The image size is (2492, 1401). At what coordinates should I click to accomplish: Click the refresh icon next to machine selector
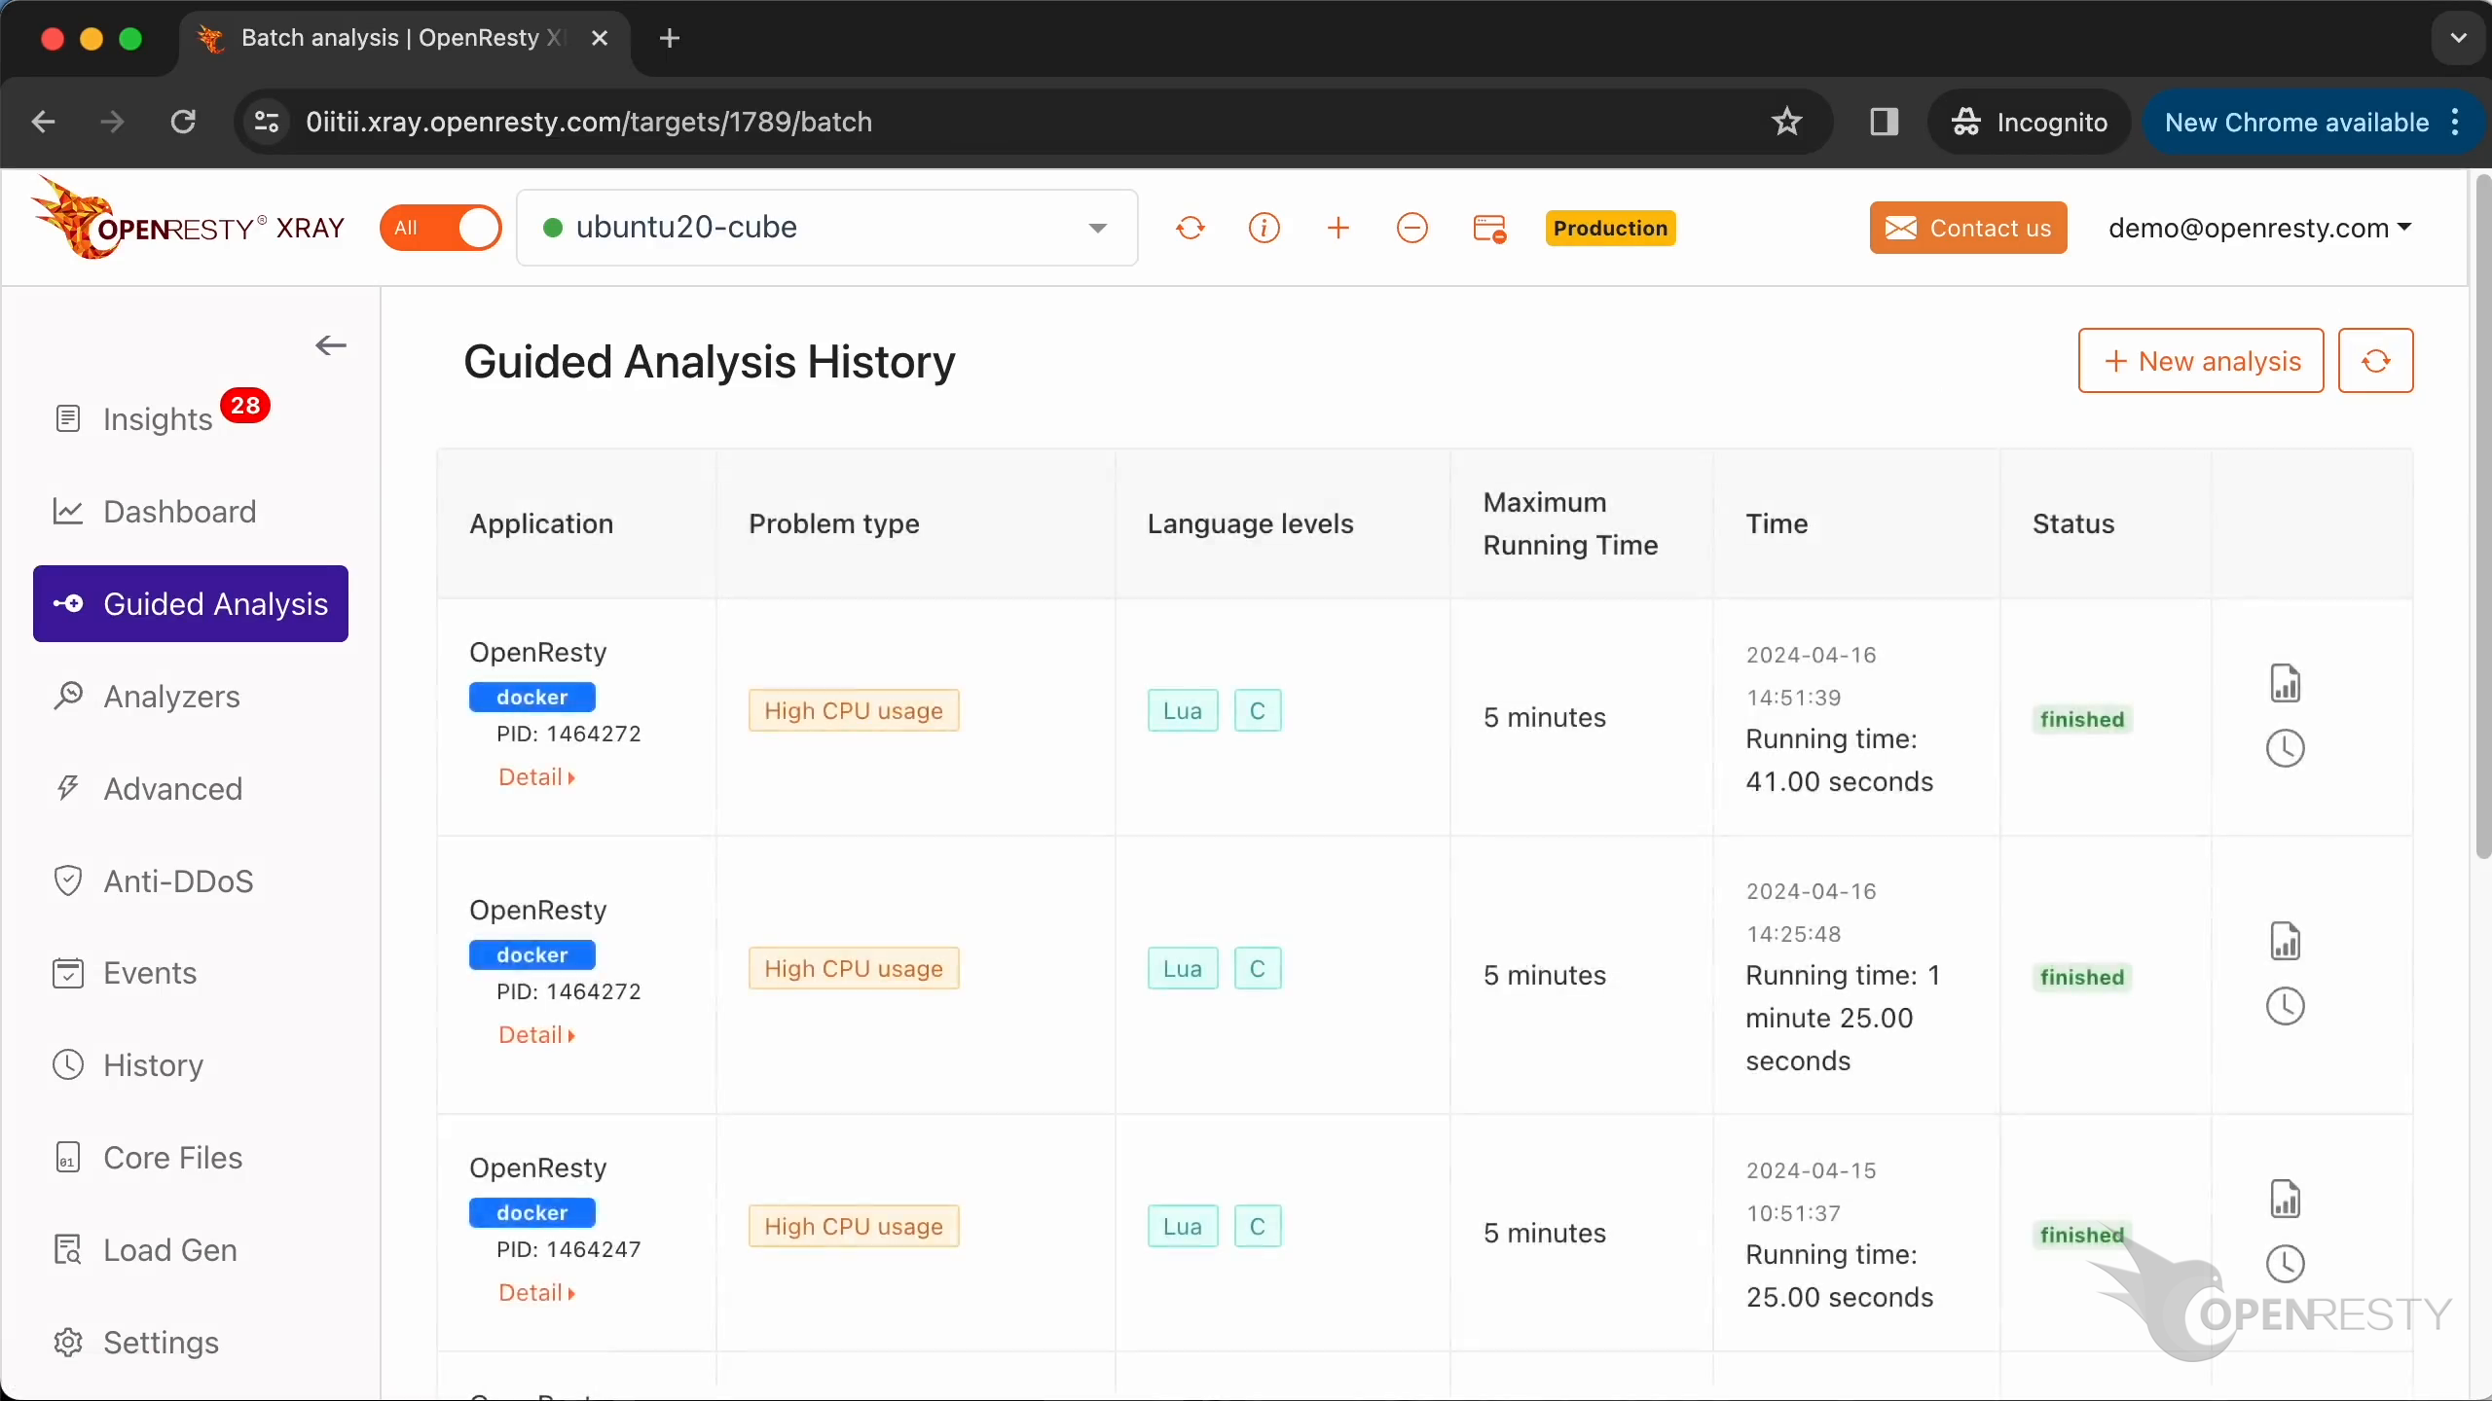point(1190,228)
